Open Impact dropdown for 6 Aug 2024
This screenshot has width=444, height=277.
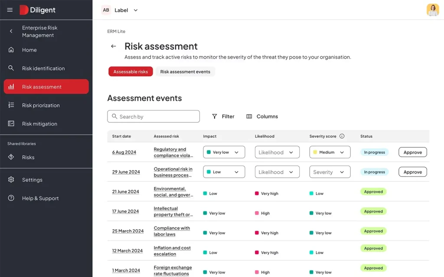(x=224, y=152)
